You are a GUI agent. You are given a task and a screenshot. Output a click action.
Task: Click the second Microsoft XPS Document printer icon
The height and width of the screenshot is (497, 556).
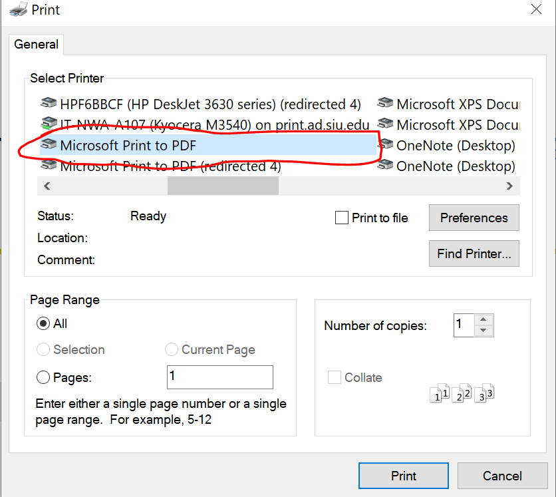[385, 124]
